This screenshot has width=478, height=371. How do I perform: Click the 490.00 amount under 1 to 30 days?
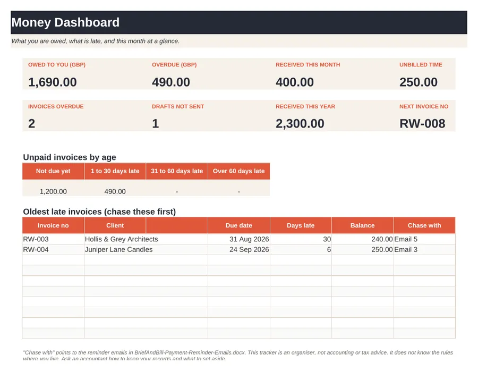coord(115,191)
